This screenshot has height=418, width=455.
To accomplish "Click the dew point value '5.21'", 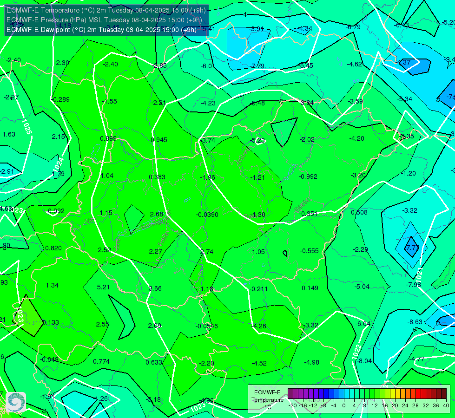I will (x=103, y=287).
